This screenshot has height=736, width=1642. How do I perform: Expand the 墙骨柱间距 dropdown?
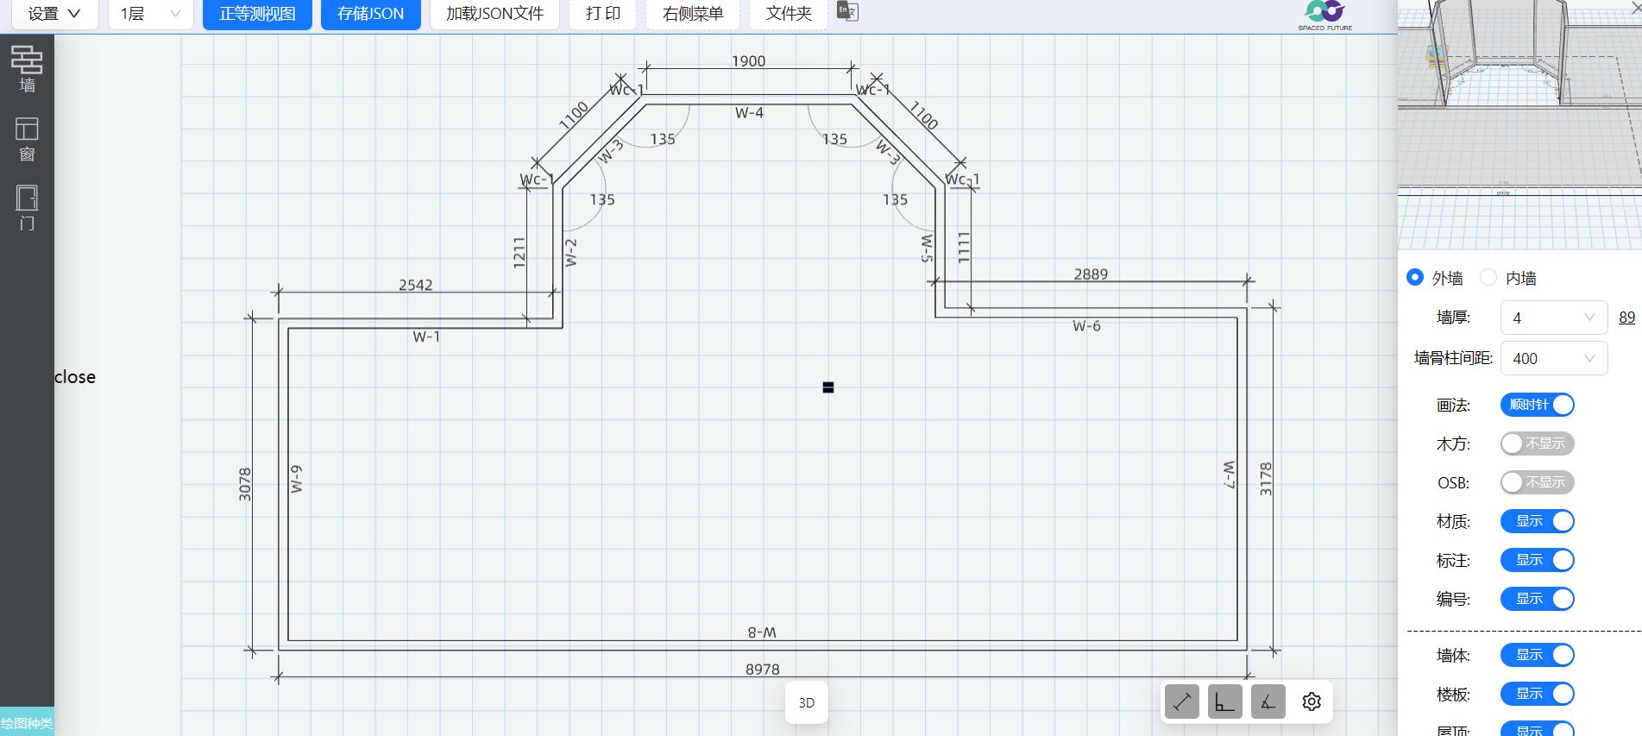[x=1553, y=358]
